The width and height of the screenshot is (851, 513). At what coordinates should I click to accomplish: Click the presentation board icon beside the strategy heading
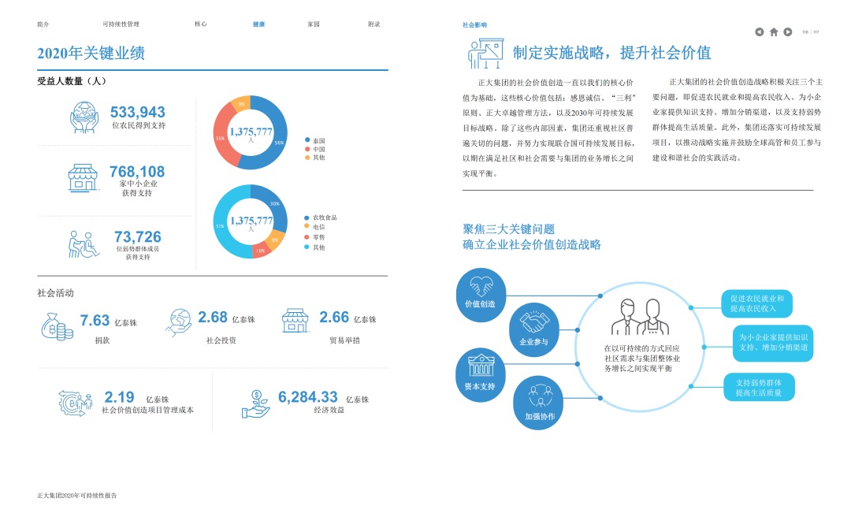coord(485,54)
